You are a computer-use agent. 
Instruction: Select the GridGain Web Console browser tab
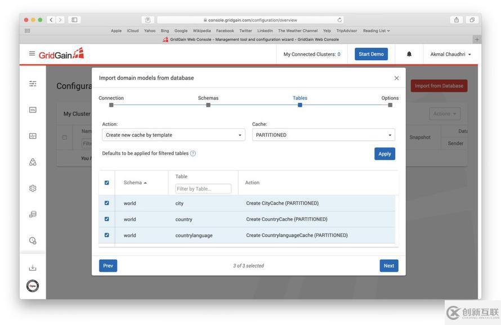pyautogui.click(x=251, y=39)
